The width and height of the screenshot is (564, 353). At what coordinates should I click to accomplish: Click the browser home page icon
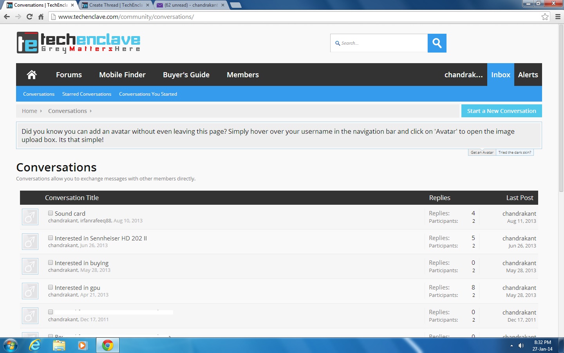[x=41, y=16]
